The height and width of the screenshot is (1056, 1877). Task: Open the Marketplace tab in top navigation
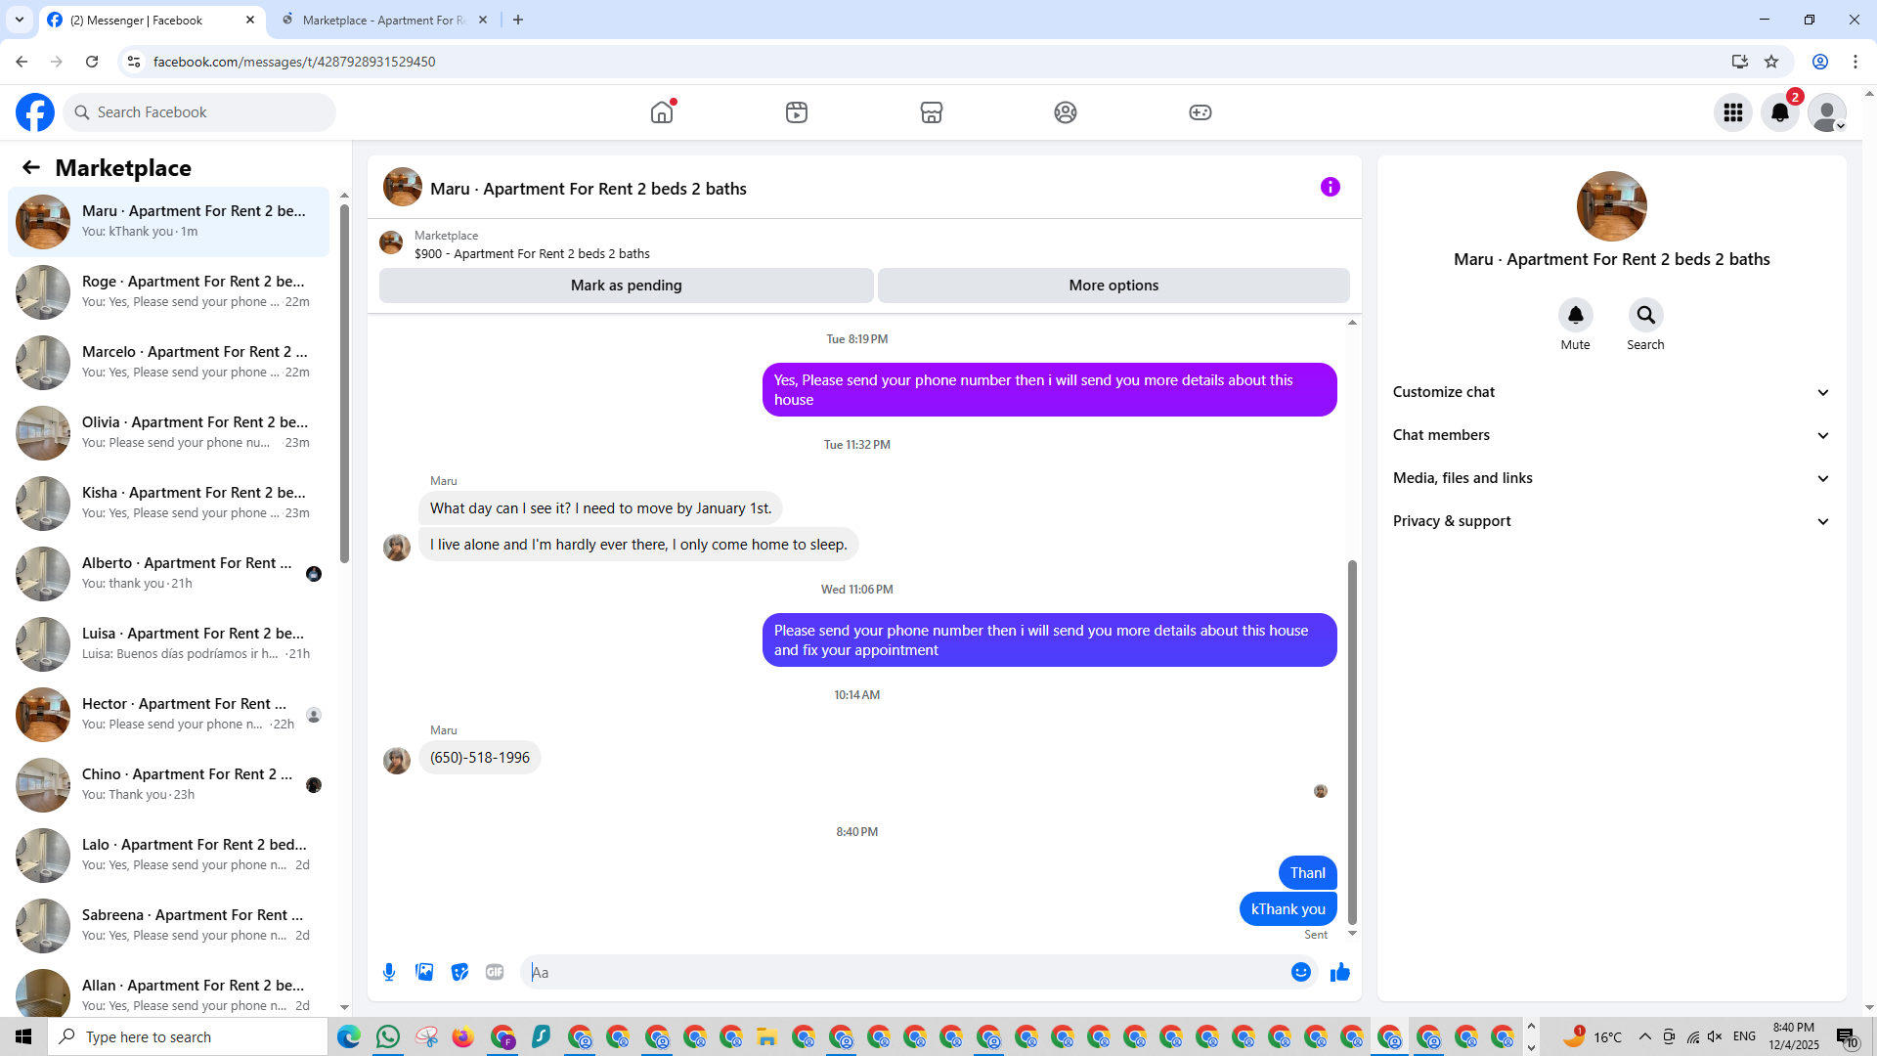point(931,112)
